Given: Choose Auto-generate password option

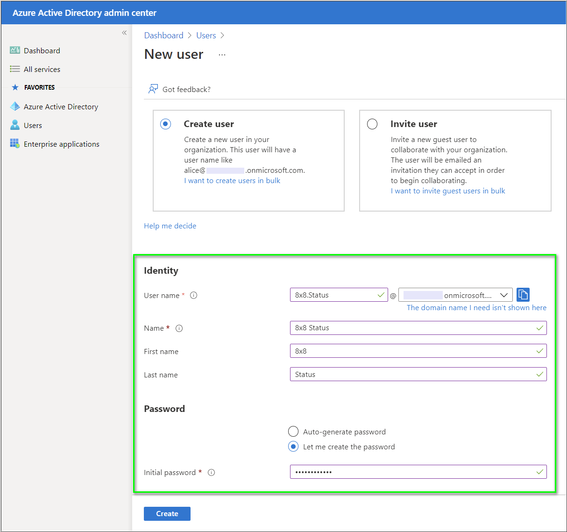Looking at the screenshot, I should point(293,431).
